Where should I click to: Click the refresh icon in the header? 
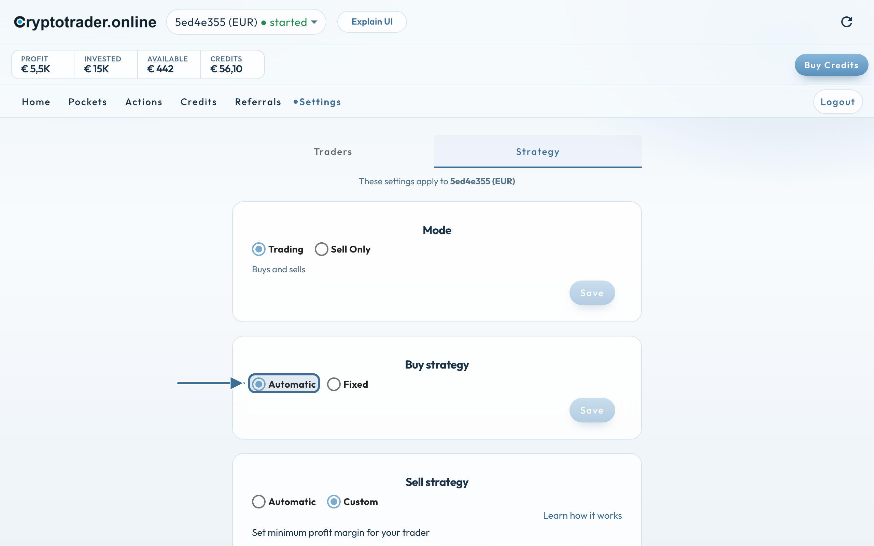click(847, 22)
